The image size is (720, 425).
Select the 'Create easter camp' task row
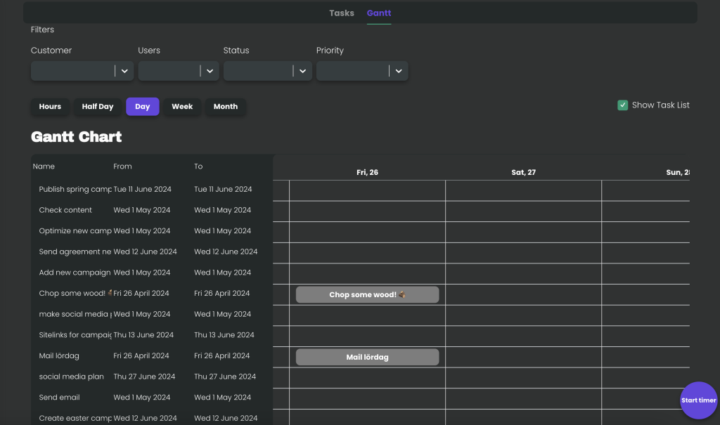[x=152, y=418]
